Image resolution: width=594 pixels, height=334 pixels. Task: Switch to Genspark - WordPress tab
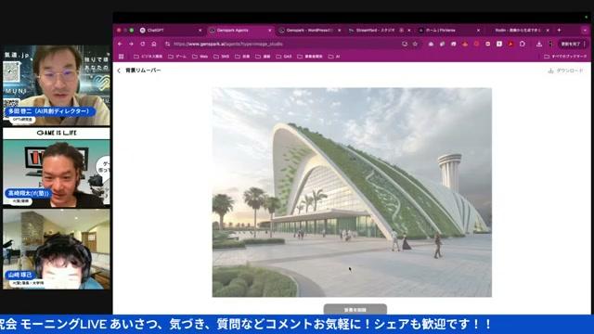click(310, 31)
